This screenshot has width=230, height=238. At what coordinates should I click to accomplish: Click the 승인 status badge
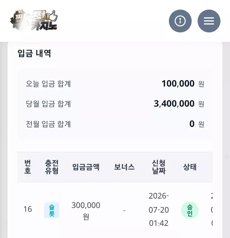pos(190,210)
